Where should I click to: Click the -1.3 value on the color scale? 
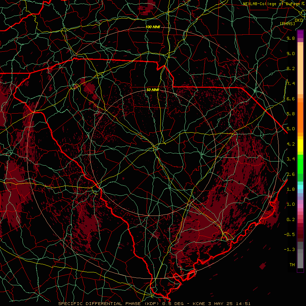tap(289, 250)
